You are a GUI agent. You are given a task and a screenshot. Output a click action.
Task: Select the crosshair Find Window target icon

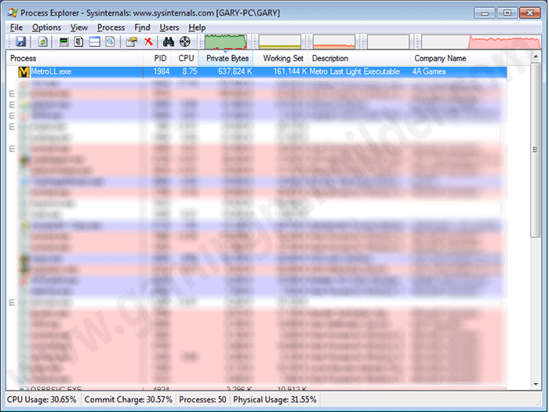[x=185, y=42]
